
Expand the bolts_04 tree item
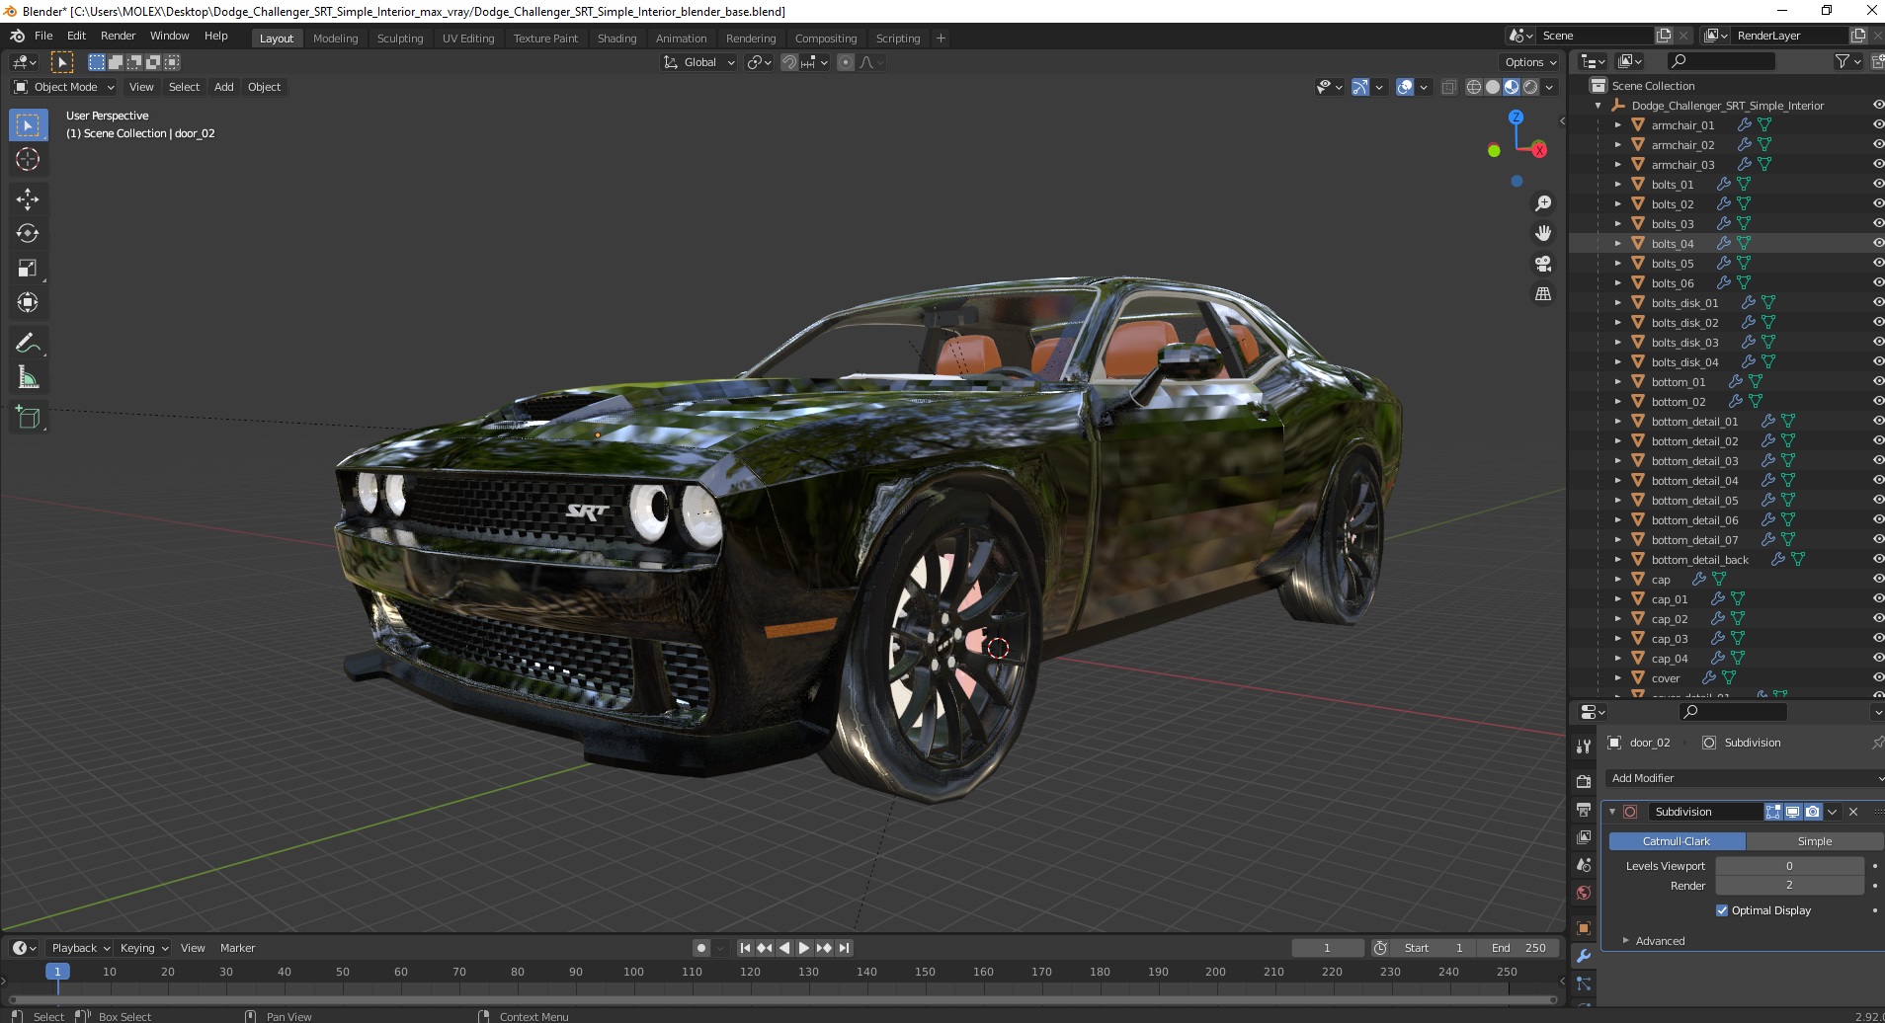tap(1617, 244)
